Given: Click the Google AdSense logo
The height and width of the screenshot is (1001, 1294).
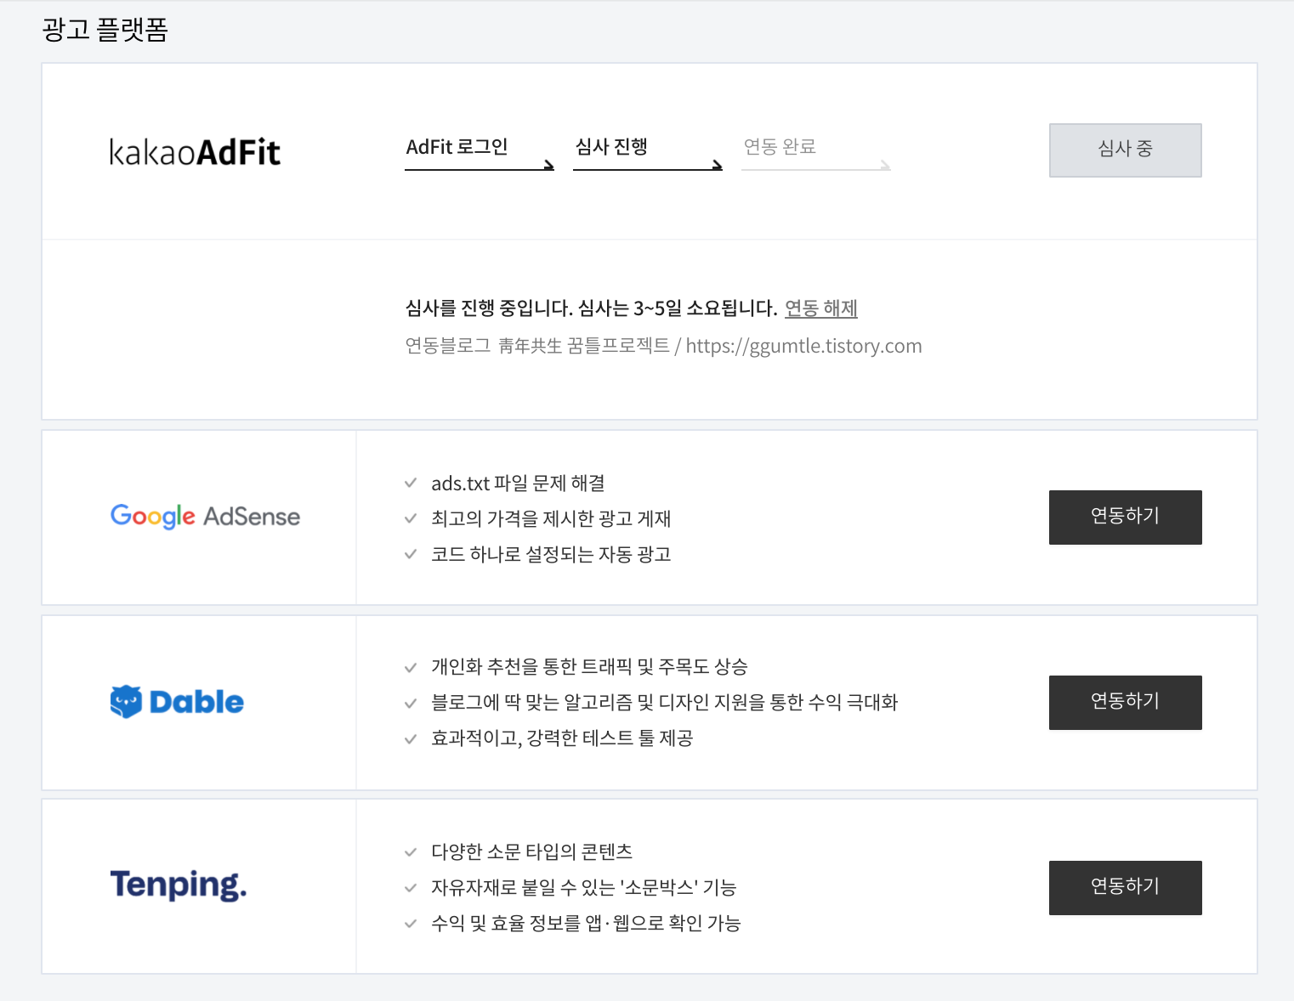Looking at the screenshot, I should [x=205, y=516].
